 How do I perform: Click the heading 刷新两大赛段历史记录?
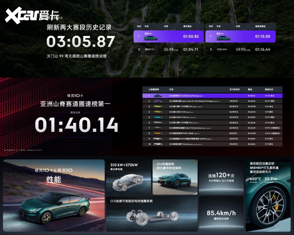79,27
